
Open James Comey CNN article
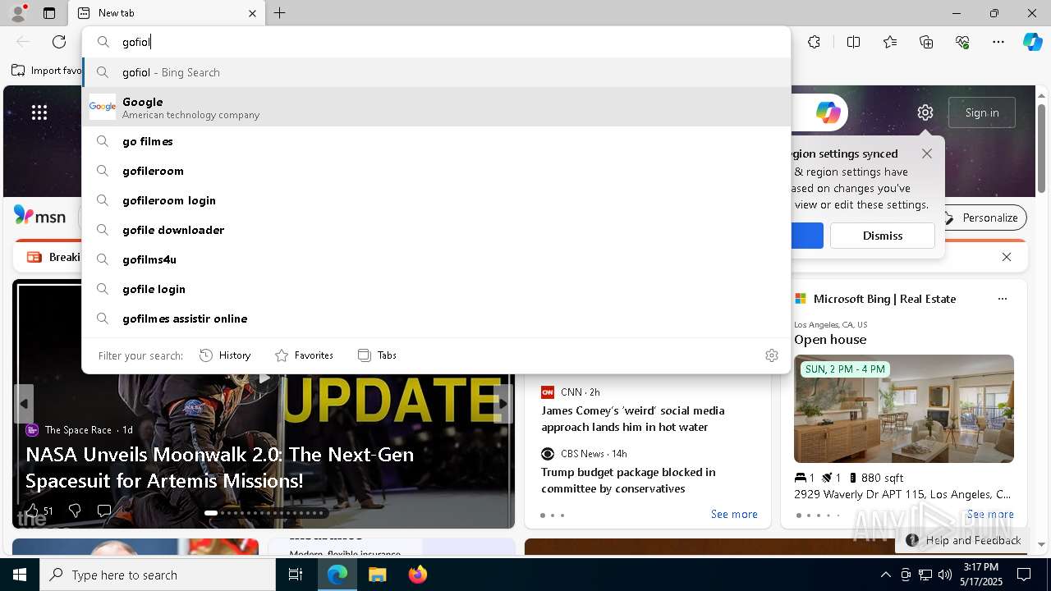tap(632, 419)
